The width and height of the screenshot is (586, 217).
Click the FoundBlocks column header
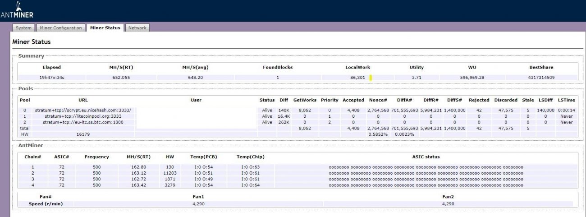pos(278,67)
